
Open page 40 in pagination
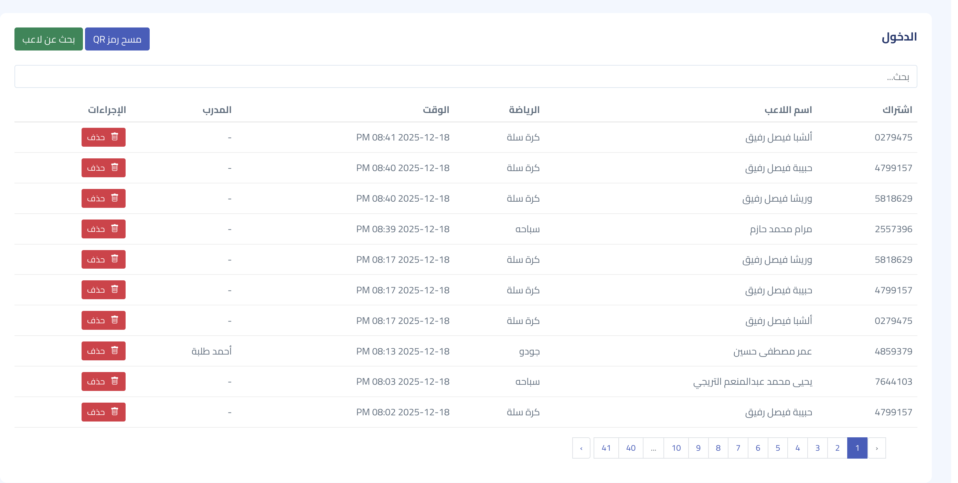[x=631, y=448]
